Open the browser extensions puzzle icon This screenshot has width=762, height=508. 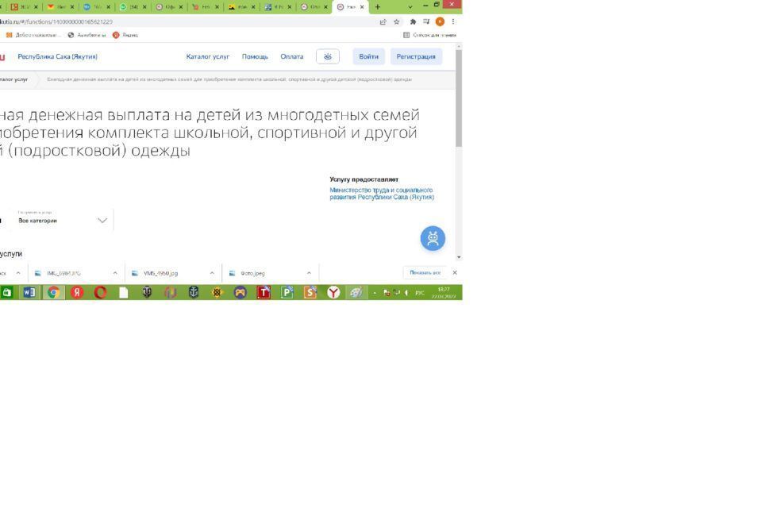[413, 21]
